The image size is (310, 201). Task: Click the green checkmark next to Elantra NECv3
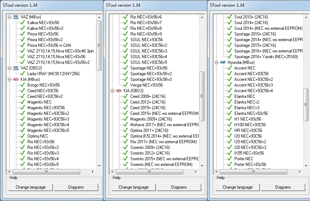229,108
